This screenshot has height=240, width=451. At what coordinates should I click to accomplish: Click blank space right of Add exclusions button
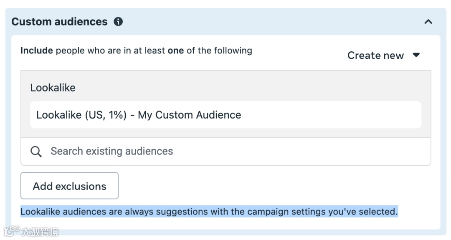tap(271, 186)
